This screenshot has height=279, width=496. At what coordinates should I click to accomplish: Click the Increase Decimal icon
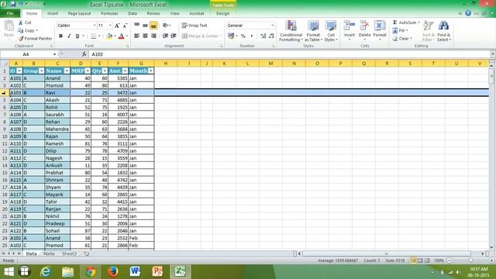263,36
